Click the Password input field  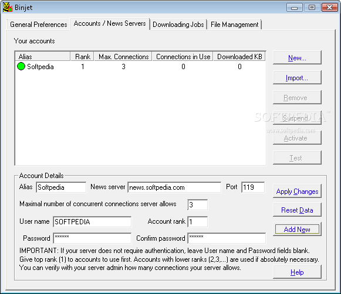click(92, 238)
